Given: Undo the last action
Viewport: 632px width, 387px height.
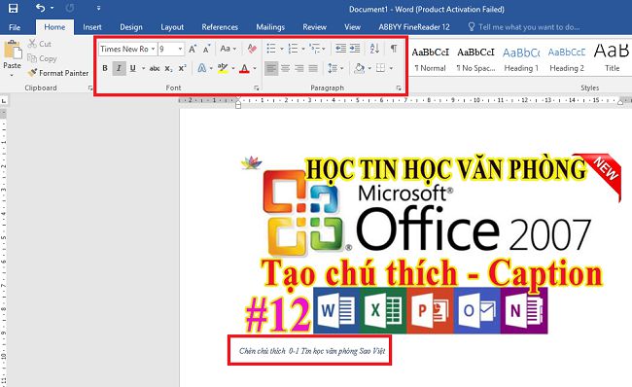Looking at the screenshot, I should [40, 8].
